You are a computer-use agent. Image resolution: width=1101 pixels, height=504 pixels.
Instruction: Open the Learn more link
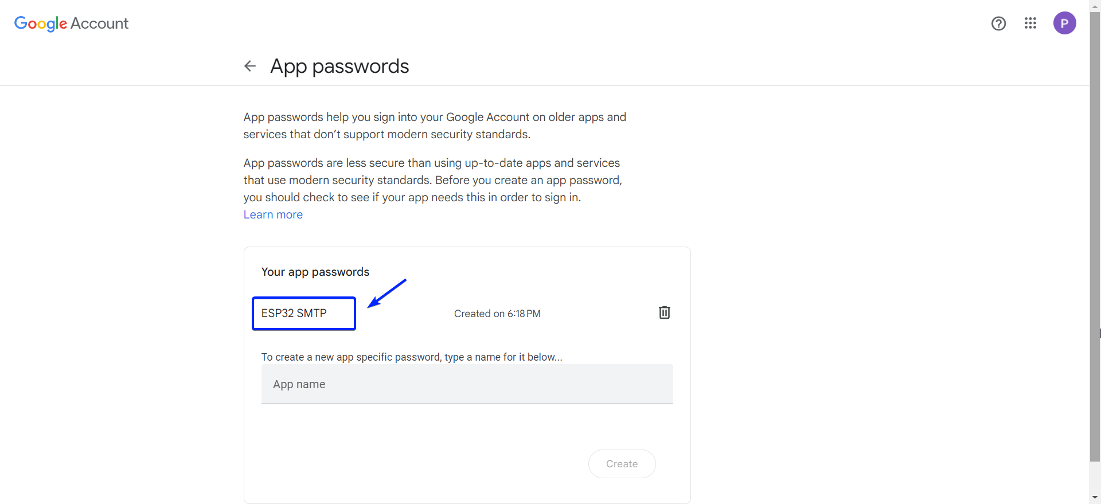coord(273,214)
